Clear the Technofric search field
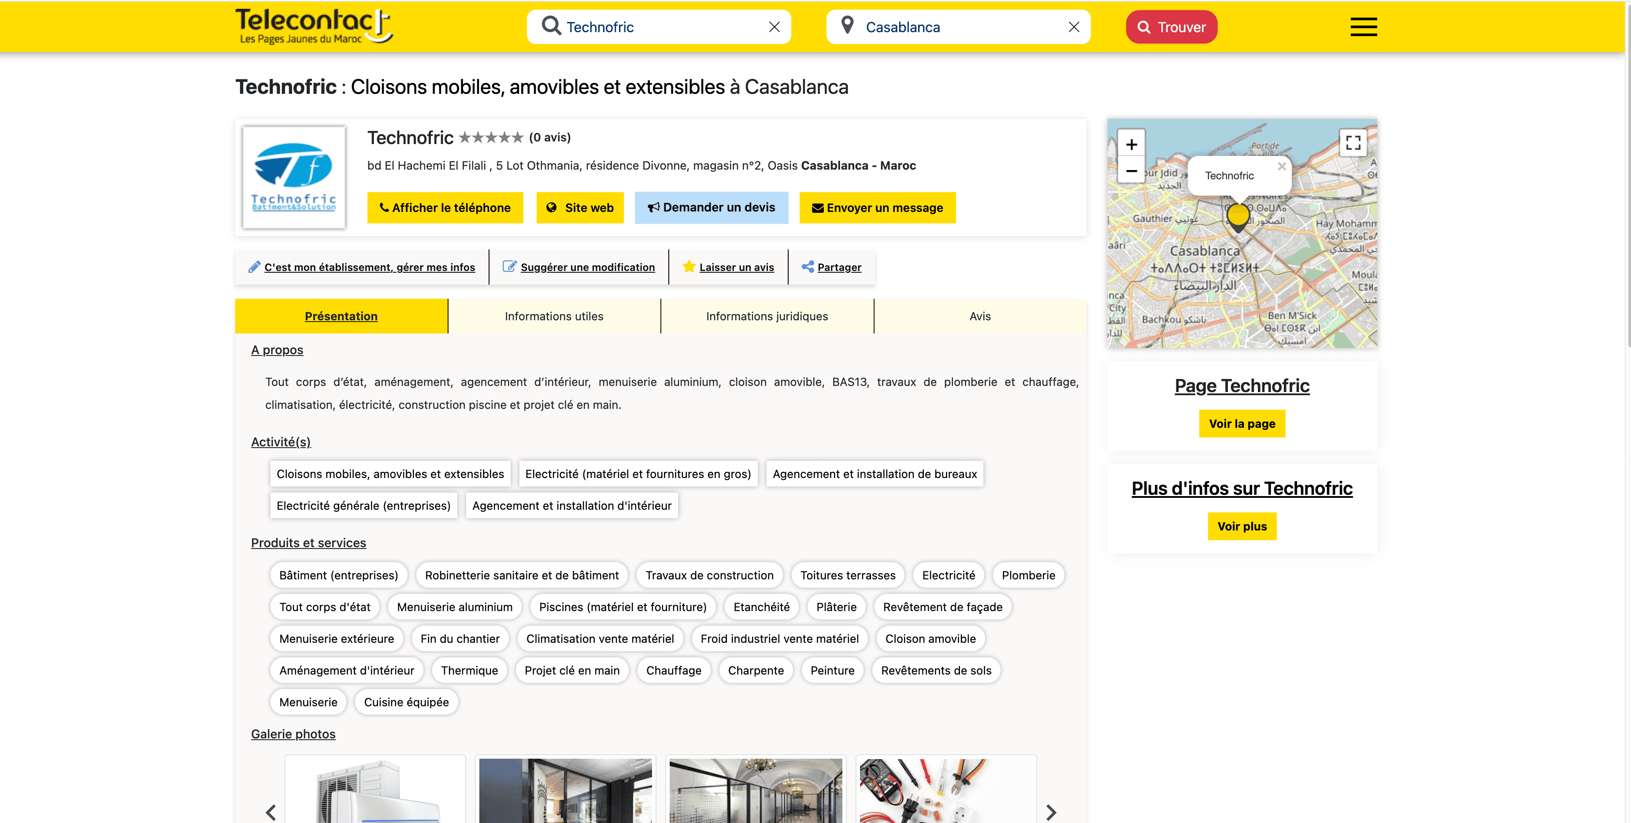The image size is (1631, 823). pyautogui.click(x=774, y=26)
